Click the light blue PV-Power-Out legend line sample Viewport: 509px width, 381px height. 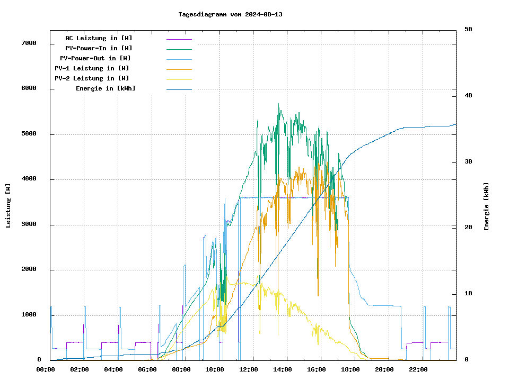click(x=179, y=59)
